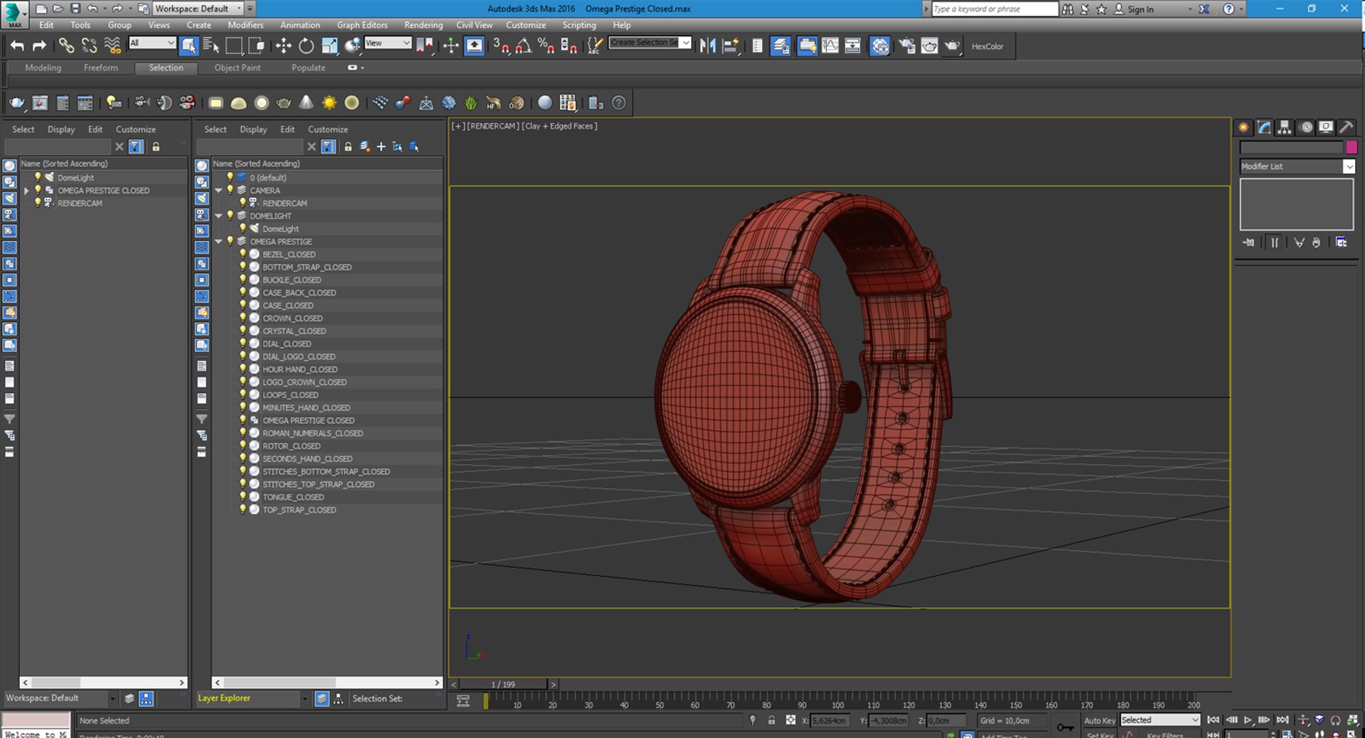
Task: Click the pink object color swatch
Action: 1351,147
